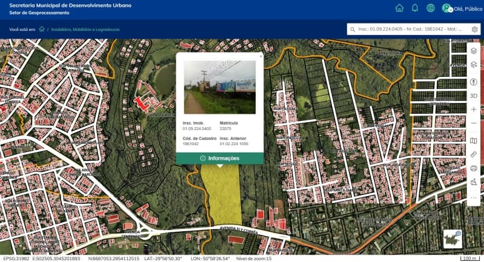Select Matrícula value 23575

225,128
